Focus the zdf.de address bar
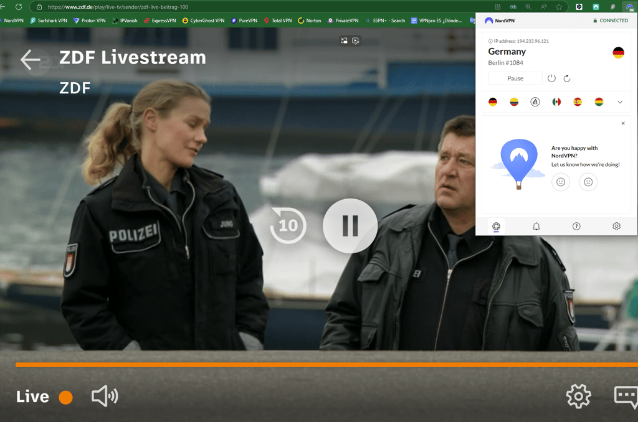 pyautogui.click(x=260, y=7)
